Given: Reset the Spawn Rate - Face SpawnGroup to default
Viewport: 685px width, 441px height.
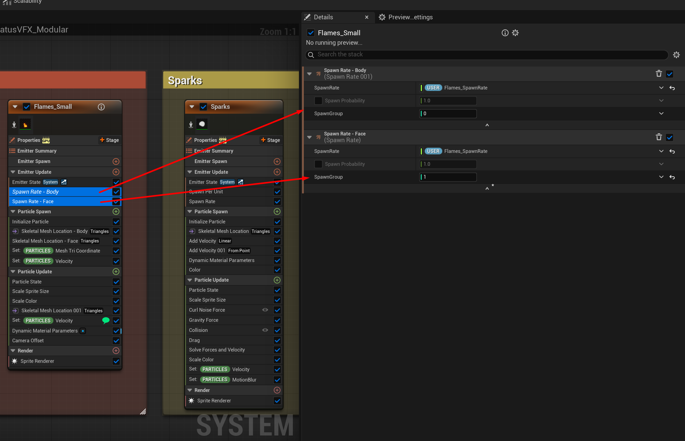Looking at the screenshot, I should click(672, 177).
